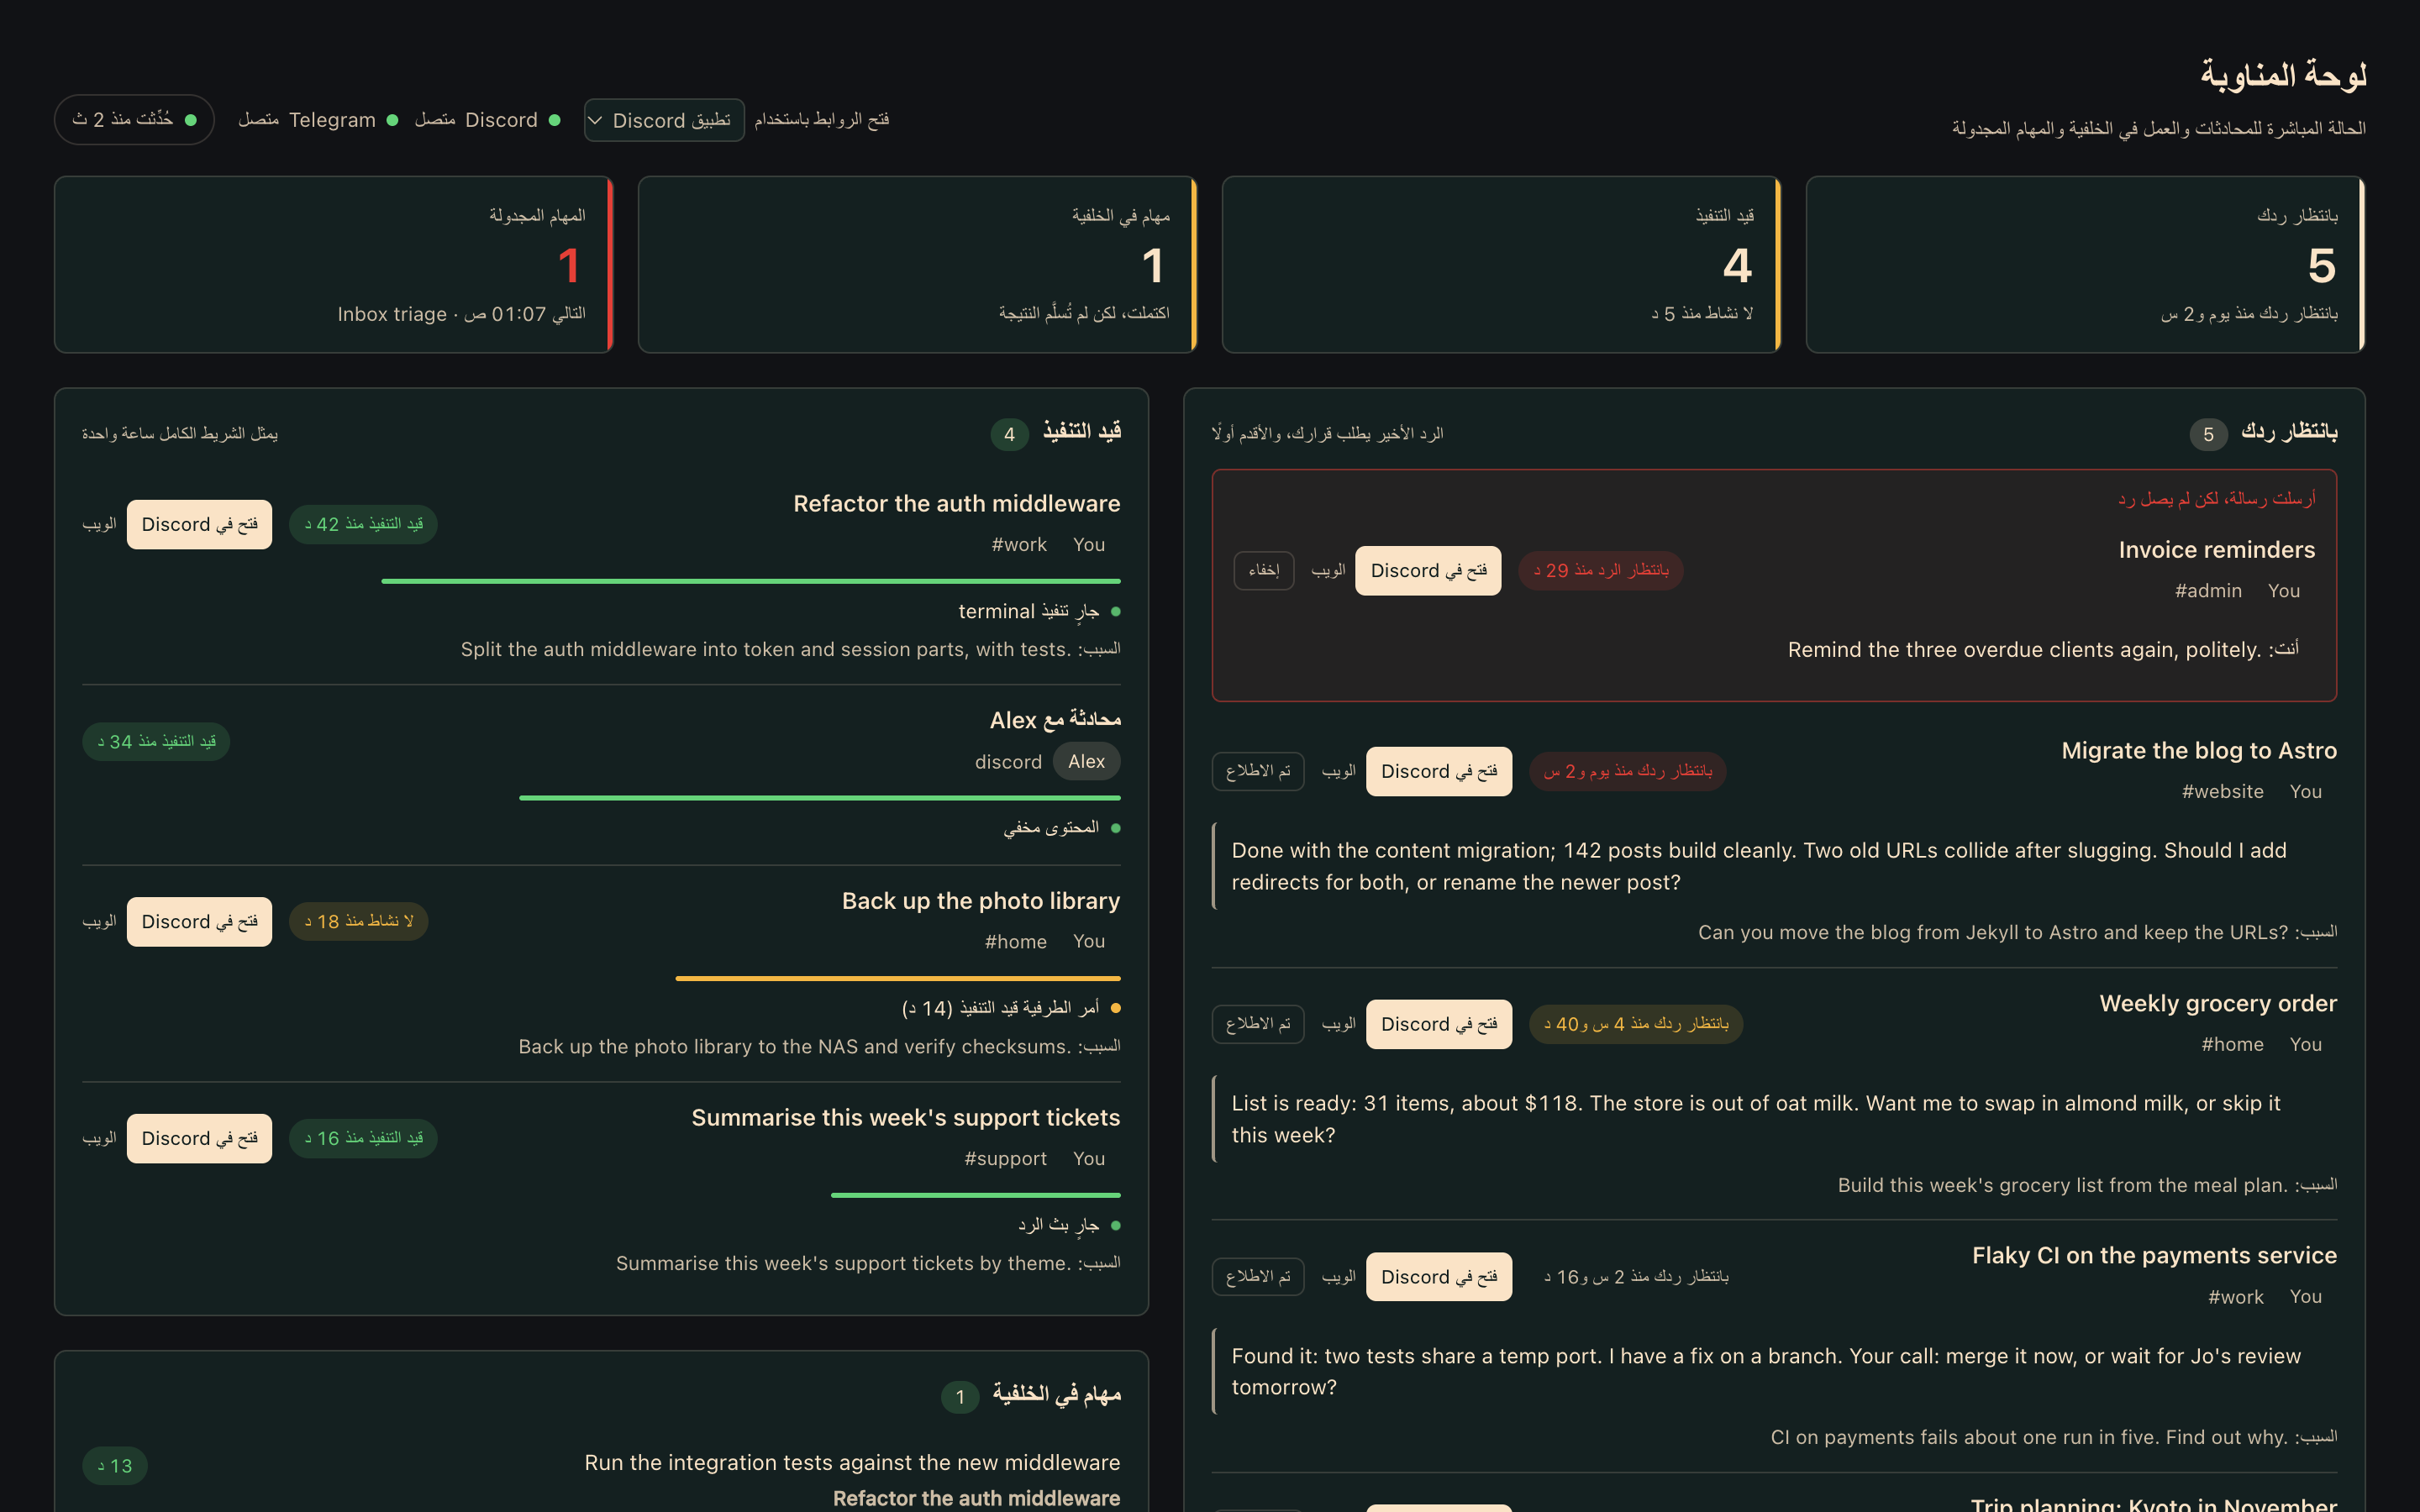Click the in-progress section count badge 4
The height and width of the screenshot is (1512, 2420).
tap(1009, 434)
